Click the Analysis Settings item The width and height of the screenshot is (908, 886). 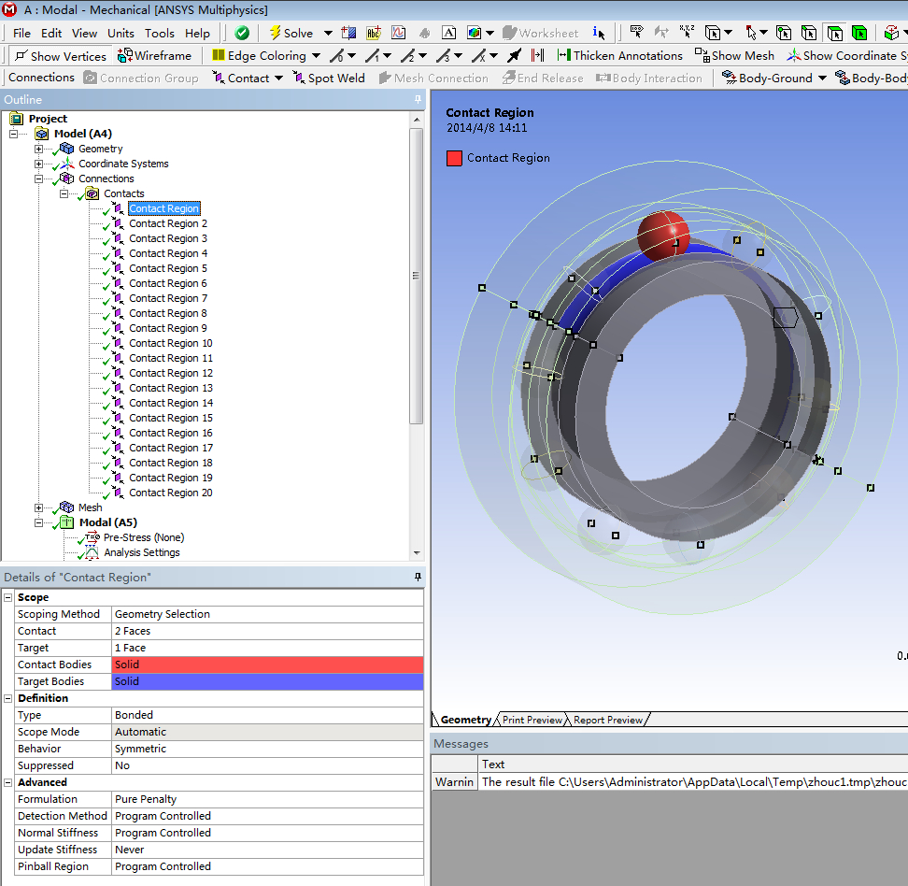click(141, 552)
